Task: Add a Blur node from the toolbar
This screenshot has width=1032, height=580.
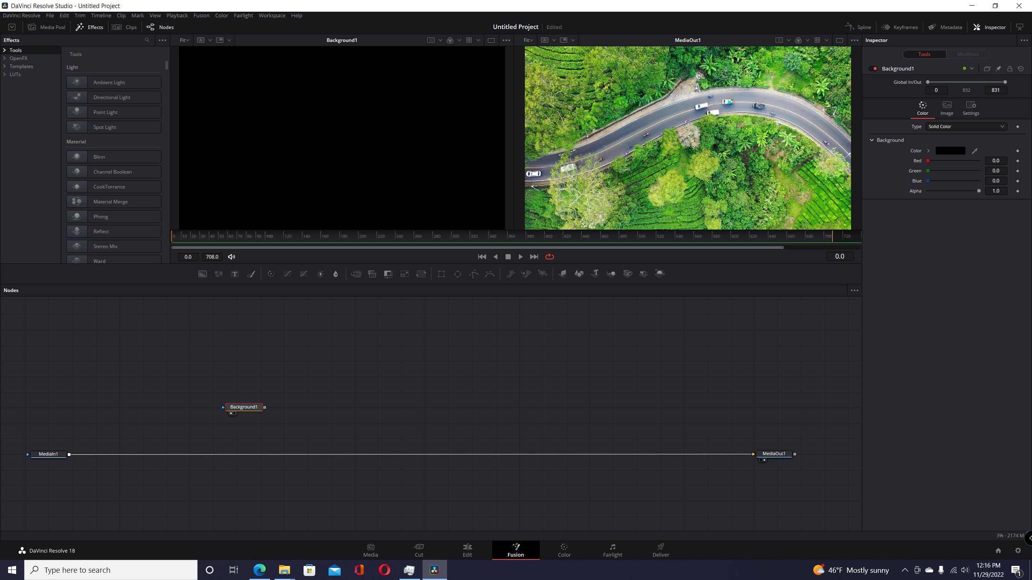Action: pos(335,274)
